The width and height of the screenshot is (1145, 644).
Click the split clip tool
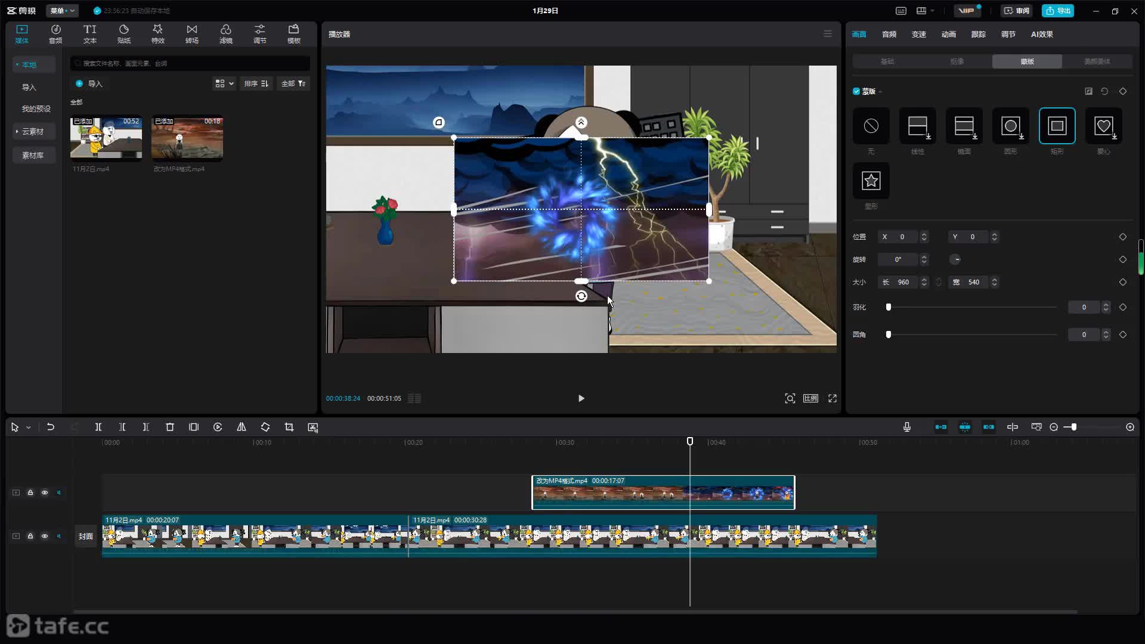pos(98,427)
